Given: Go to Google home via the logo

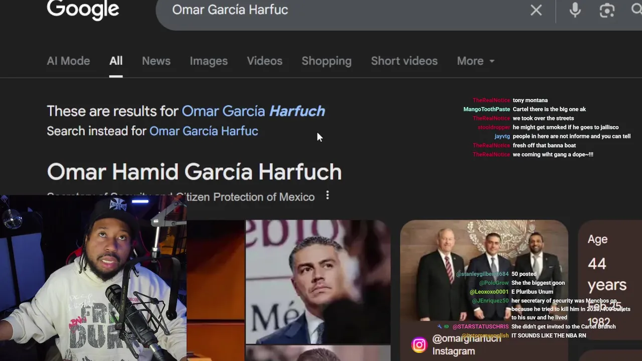Looking at the screenshot, I should tap(83, 9).
